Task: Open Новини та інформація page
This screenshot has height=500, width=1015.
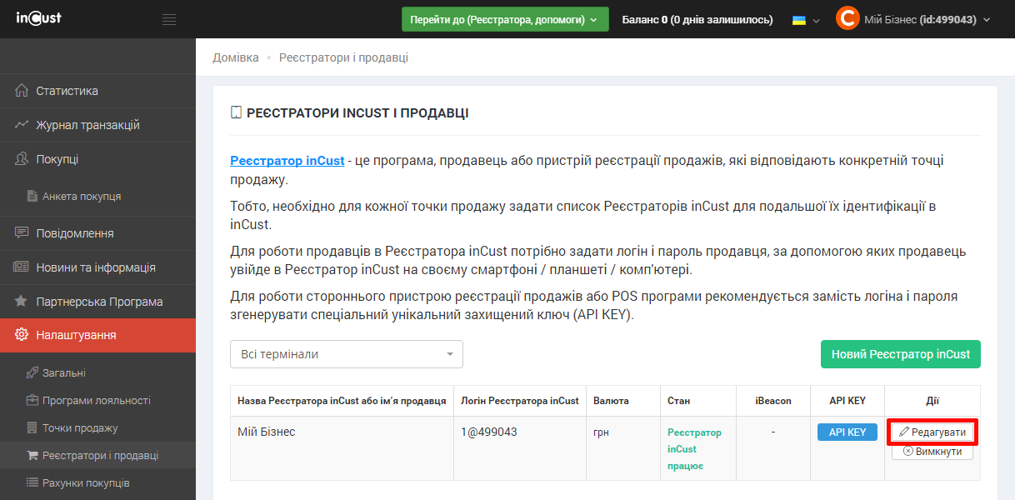Action: coord(95,267)
